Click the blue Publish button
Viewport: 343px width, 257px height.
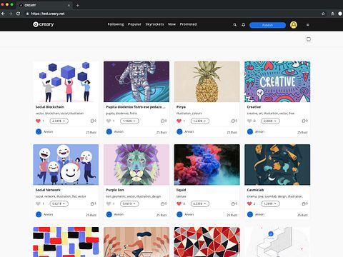tap(267, 25)
